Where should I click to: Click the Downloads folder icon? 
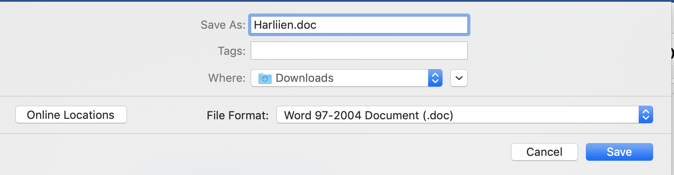(x=265, y=78)
